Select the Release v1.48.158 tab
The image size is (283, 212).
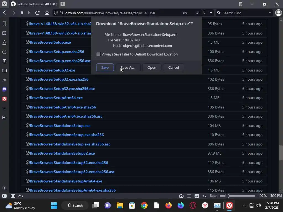click(34, 4)
